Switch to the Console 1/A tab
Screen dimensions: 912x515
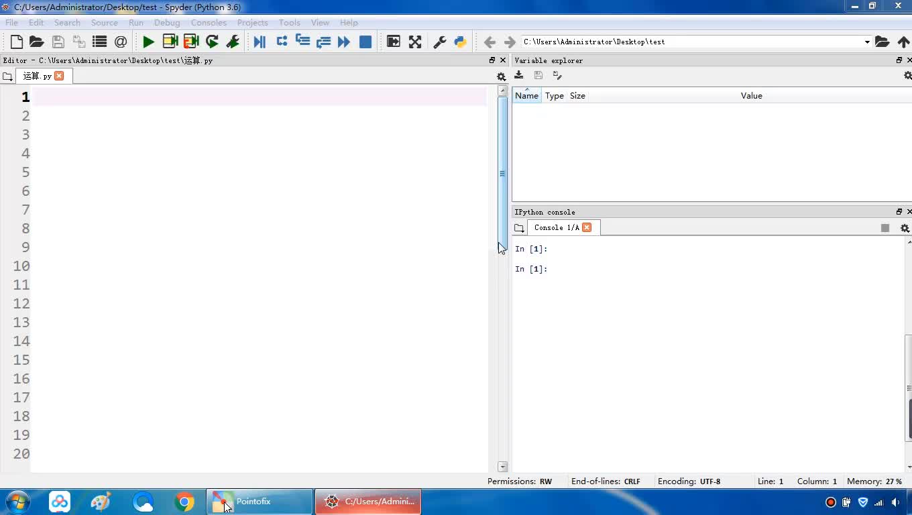coord(556,228)
